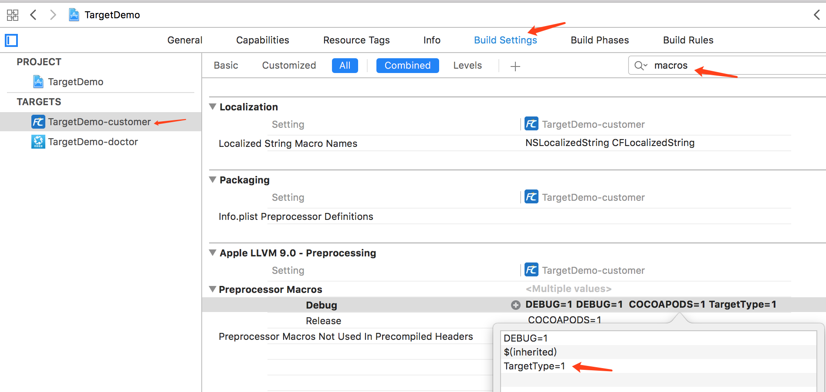Screen dimensions: 826x392
Task: Select TargetDemo-customer target
Action: [x=101, y=122]
